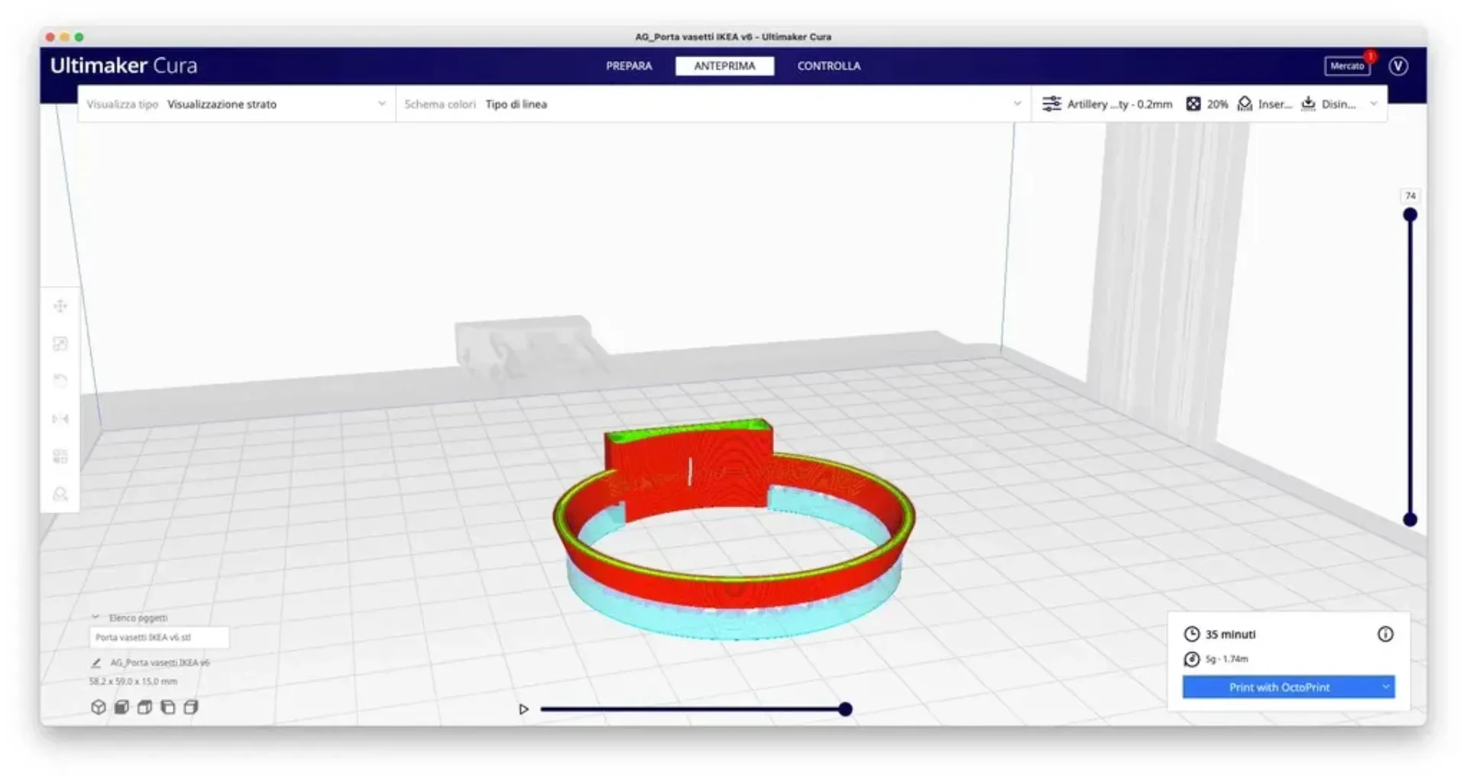The width and height of the screenshot is (1467, 779).
Task: Expand the print settings panel chevron
Action: coord(1374,104)
